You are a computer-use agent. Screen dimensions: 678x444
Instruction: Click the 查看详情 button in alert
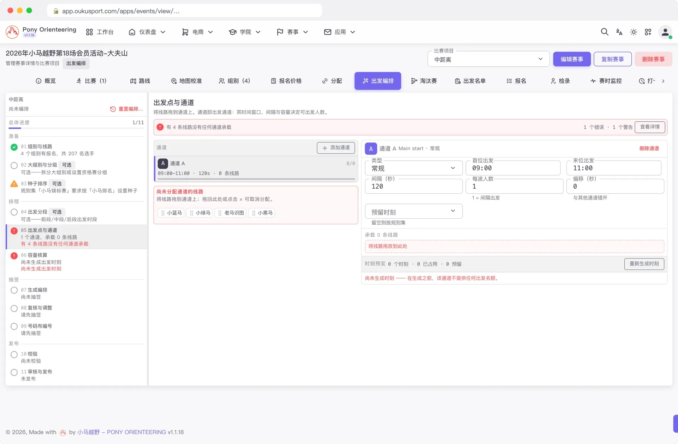(x=650, y=127)
